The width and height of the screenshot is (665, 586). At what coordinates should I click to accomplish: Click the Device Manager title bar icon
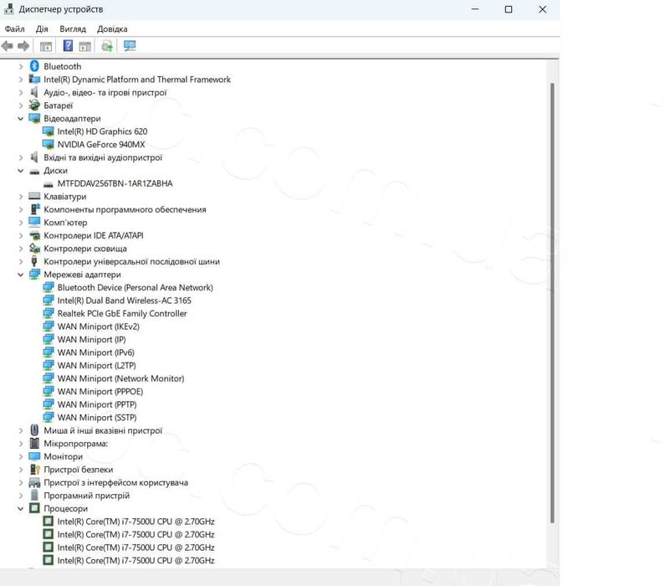point(8,9)
